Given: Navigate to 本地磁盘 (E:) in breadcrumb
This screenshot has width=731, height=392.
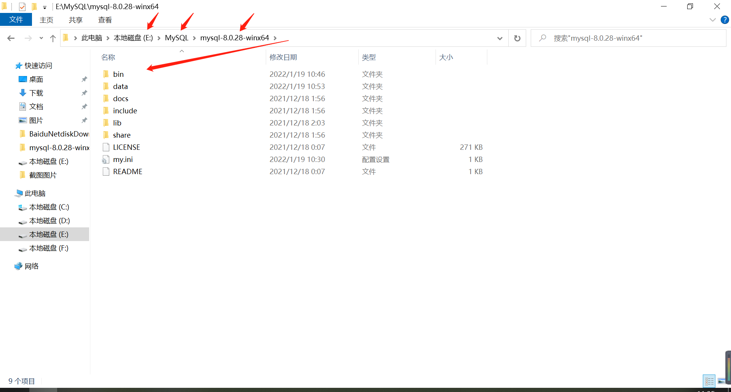Looking at the screenshot, I should [x=133, y=38].
